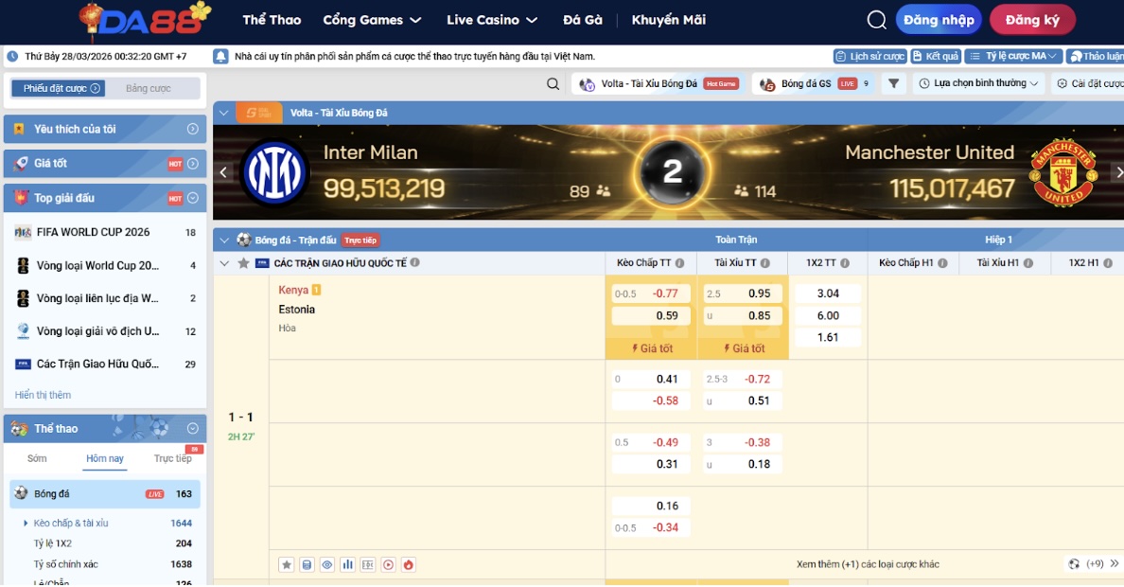Collapse the Thể thao sidebar panel

193,428
